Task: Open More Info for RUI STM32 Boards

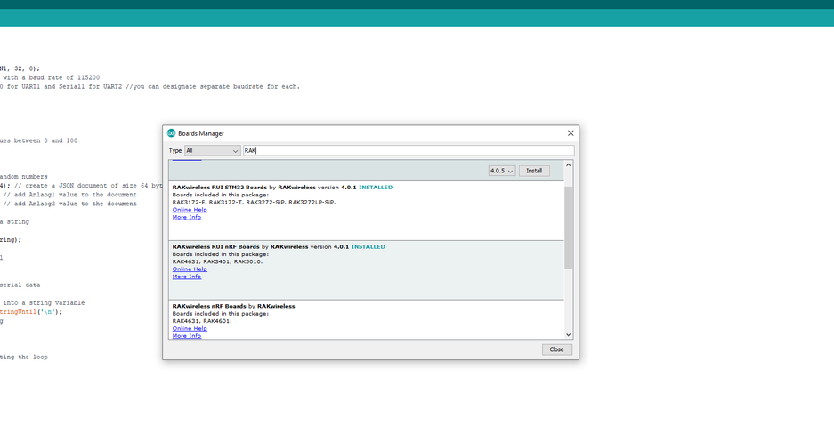Action: coord(187,217)
